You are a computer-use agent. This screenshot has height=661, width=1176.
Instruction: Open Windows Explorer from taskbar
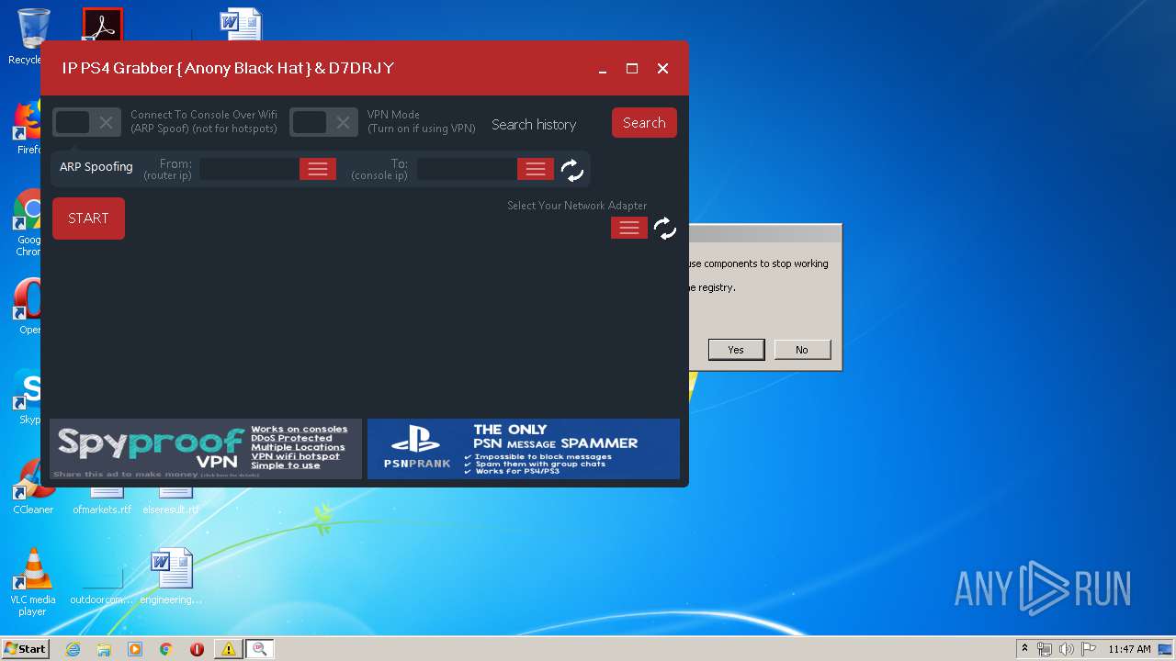(104, 649)
